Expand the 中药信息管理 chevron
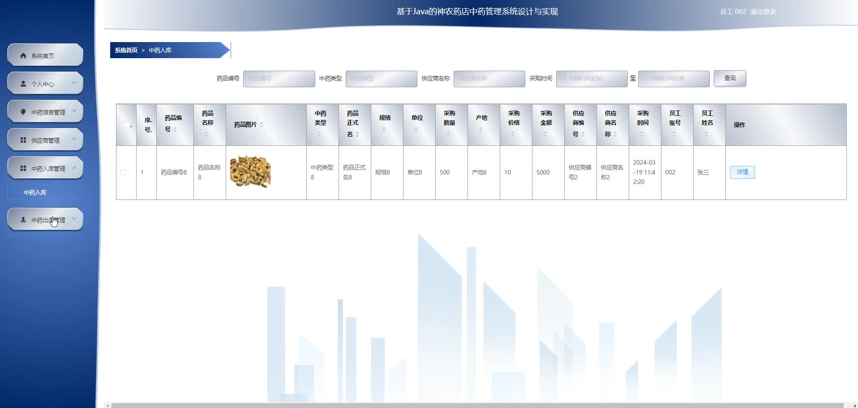Image resolution: width=858 pixels, height=408 pixels. [x=74, y=111]
